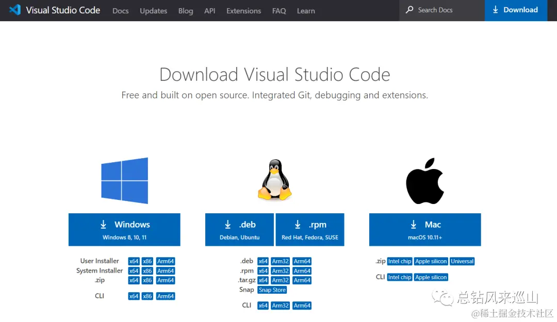Viewport: 557px width, 322px height.
Task: Click the large Windows logo
Action: coord(125,181)
